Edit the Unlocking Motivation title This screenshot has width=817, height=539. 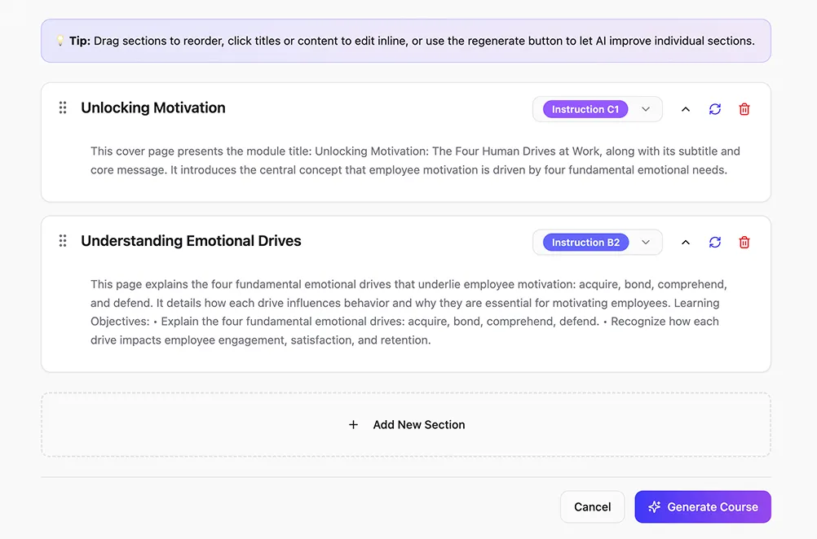(x=153, y=108)
